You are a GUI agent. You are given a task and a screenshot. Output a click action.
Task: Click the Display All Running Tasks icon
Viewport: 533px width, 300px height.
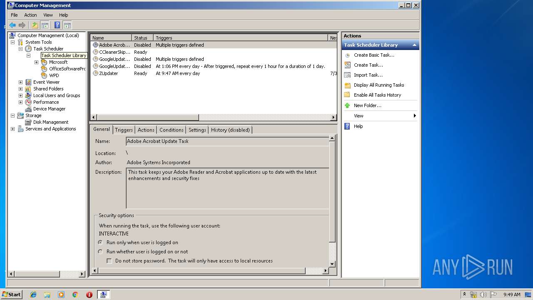tap(347, 85)
